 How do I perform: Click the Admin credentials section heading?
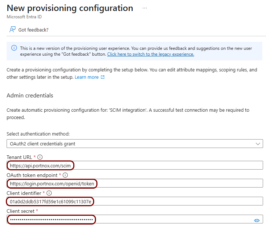tap(30, 96)
